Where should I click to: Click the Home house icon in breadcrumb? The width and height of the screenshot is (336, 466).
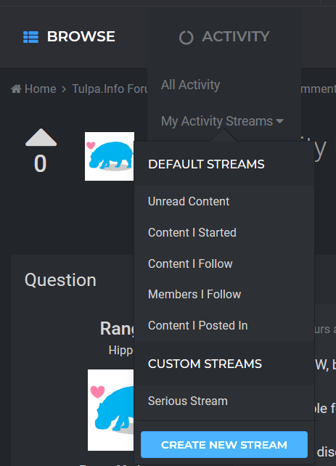(x=16, y=89)
